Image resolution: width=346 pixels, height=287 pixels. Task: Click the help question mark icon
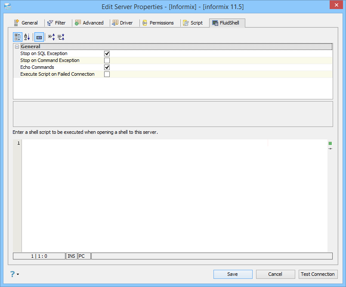pos(12,274)
